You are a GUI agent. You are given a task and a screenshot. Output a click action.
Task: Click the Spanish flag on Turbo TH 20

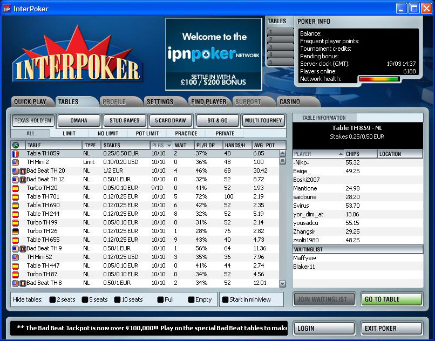pyautogui.click(x=15, y=188)
